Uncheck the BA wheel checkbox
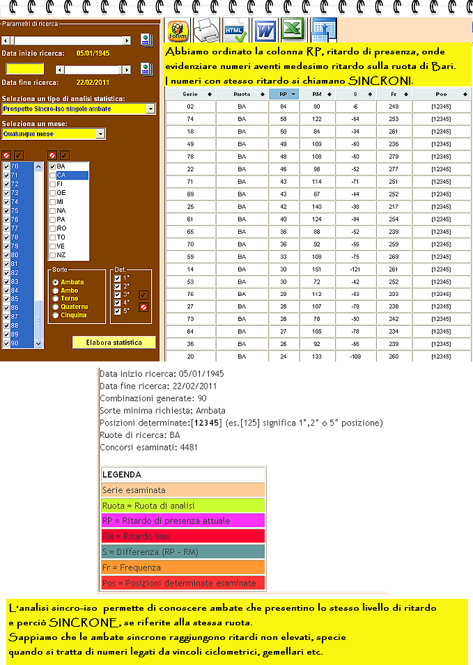 (x=53, y=167)
